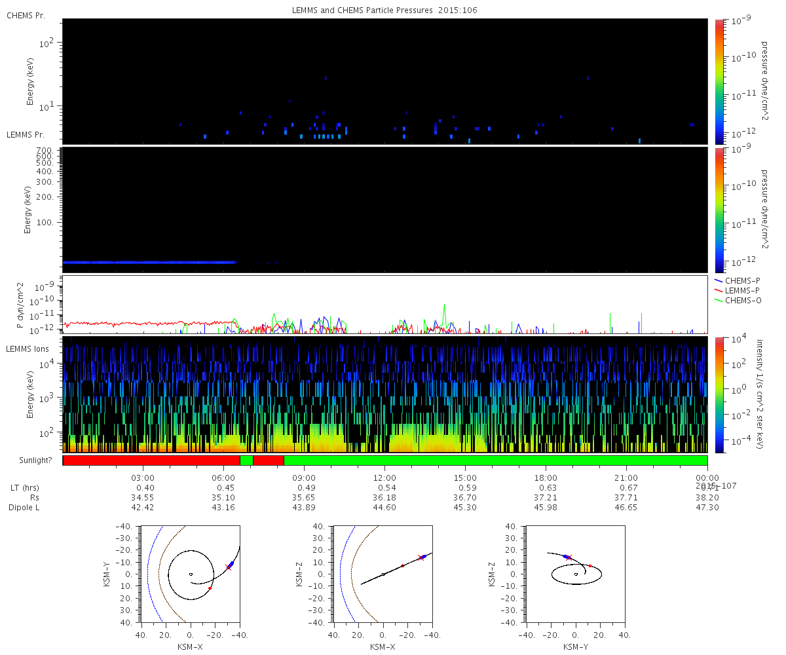Click the "Dipole L" row label

point(23,508)
